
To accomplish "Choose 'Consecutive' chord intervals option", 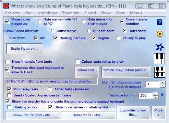I will 53,31.
